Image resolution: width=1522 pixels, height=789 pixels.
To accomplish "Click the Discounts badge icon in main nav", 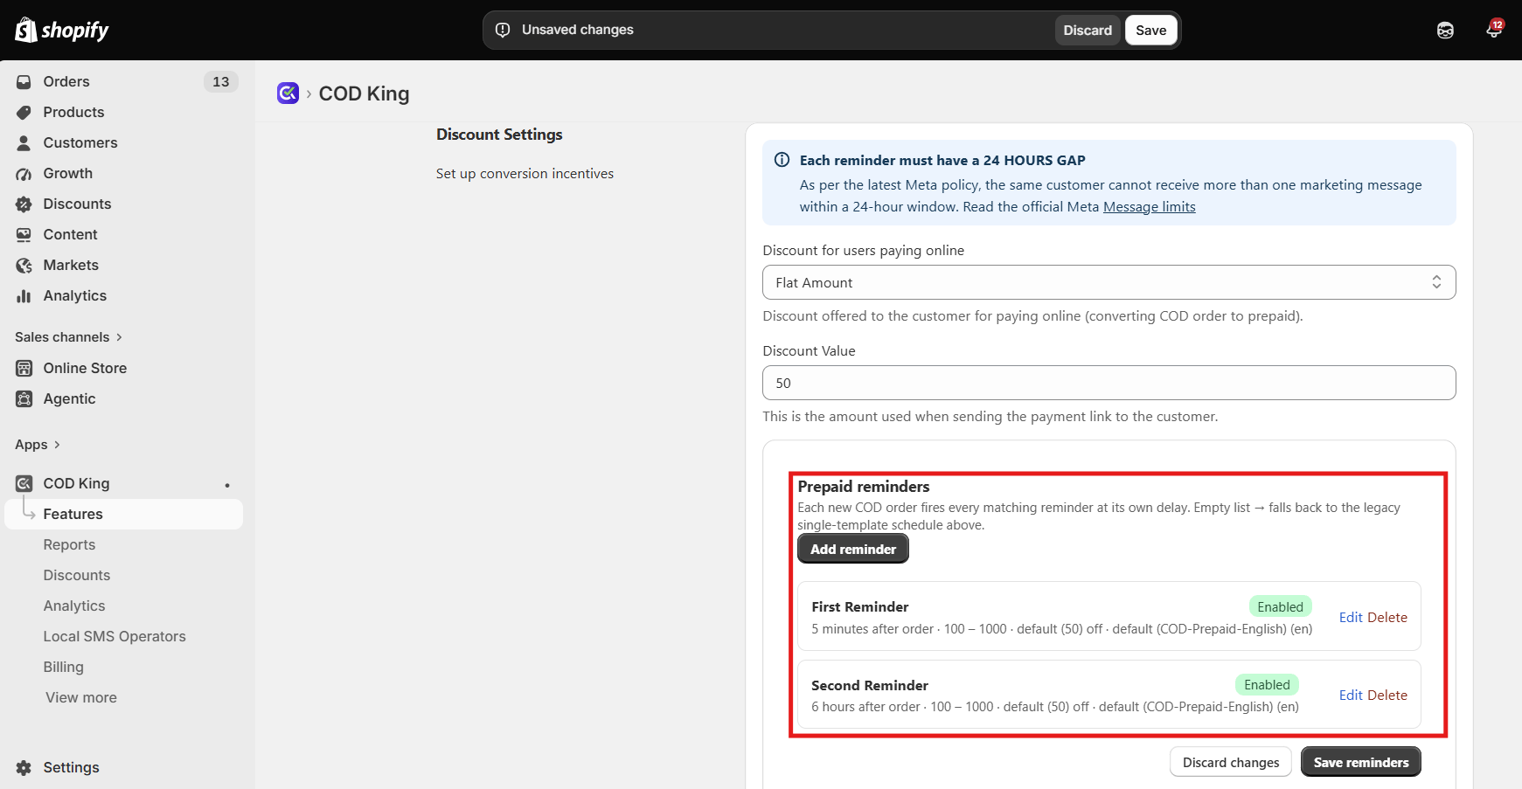I will [24, 204].
